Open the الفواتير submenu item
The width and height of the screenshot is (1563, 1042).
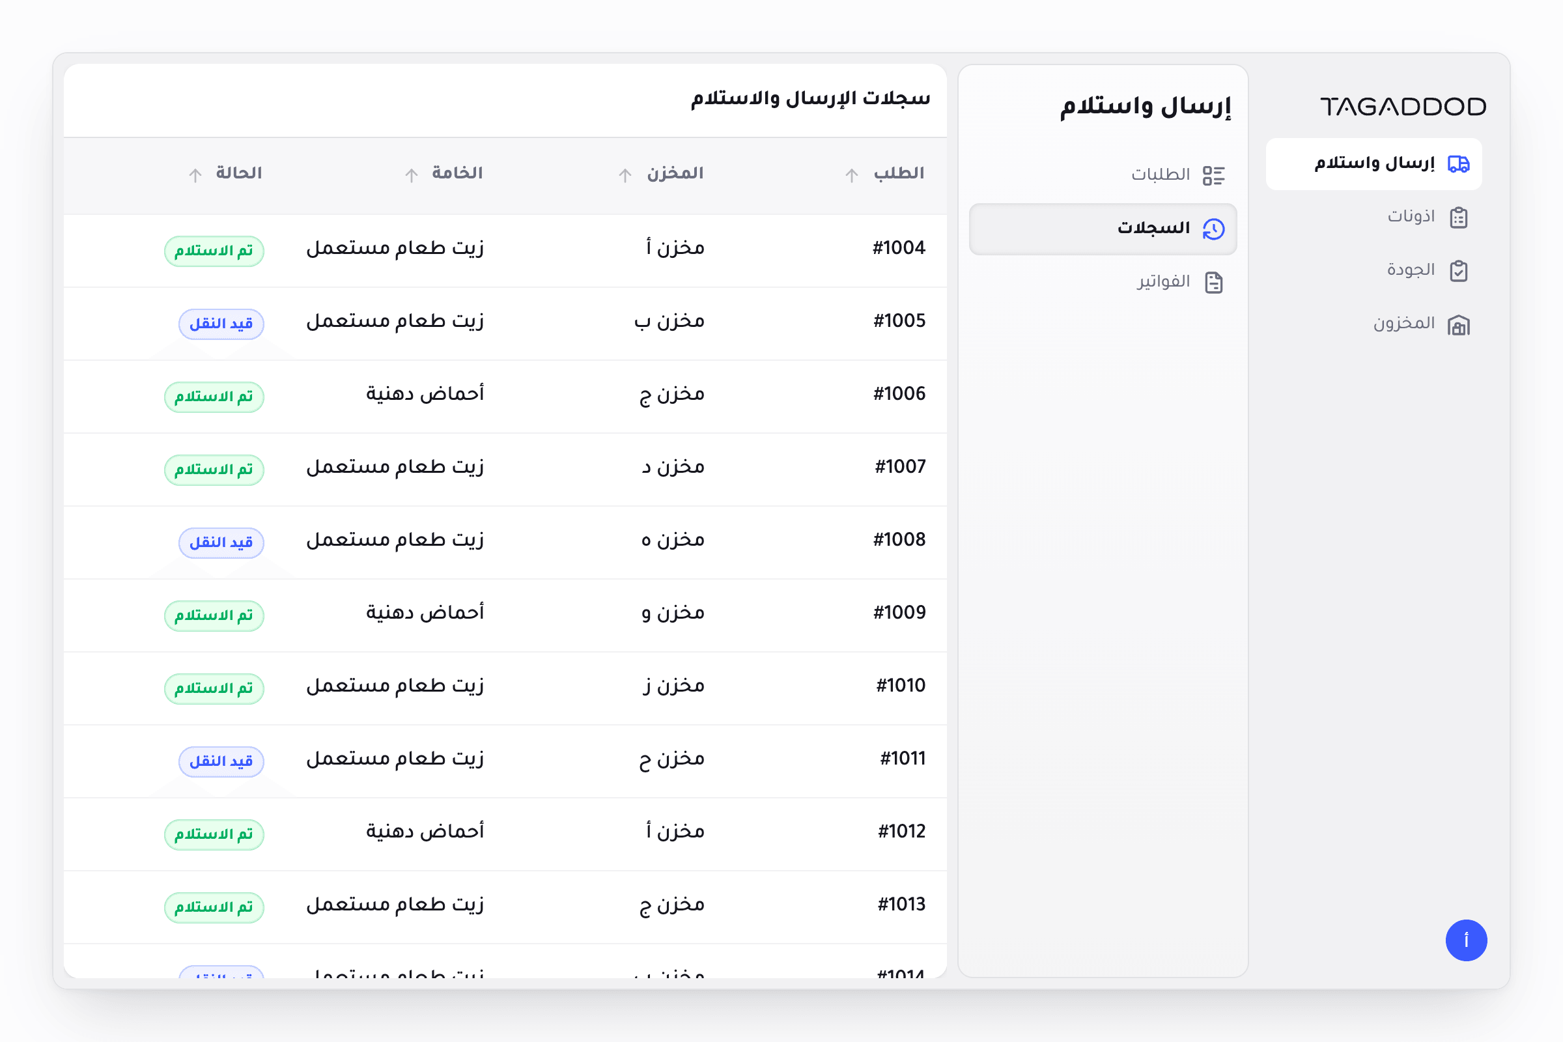(x=1103, y=283)
